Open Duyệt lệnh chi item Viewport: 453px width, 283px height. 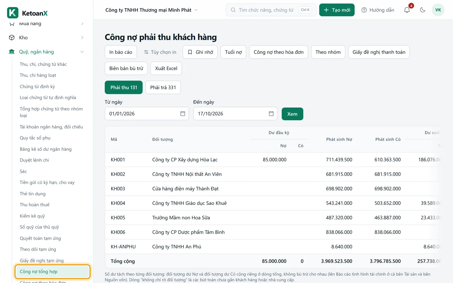point(34,160)
